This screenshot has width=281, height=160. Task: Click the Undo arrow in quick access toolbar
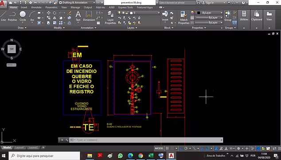(35, 3)
